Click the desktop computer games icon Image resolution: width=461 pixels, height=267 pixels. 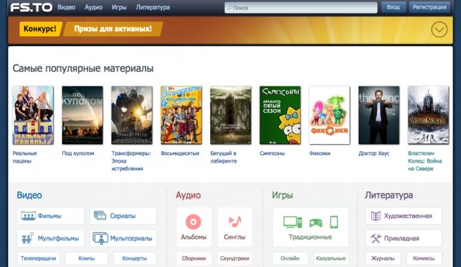(293, 222)
